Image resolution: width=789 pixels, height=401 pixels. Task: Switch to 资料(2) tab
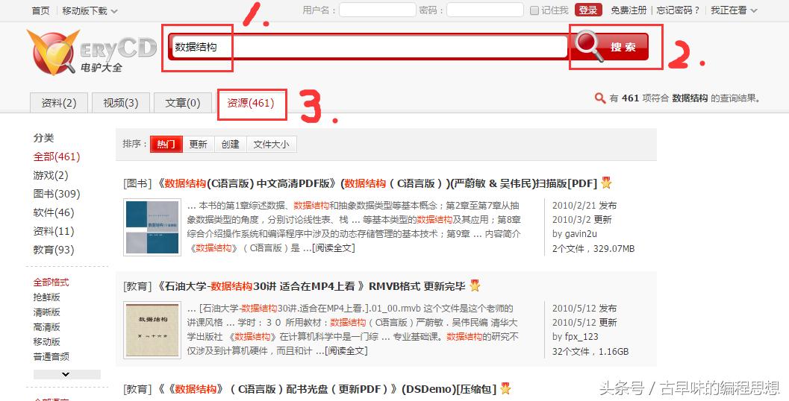pyautogui.click(x=59, y=103)
